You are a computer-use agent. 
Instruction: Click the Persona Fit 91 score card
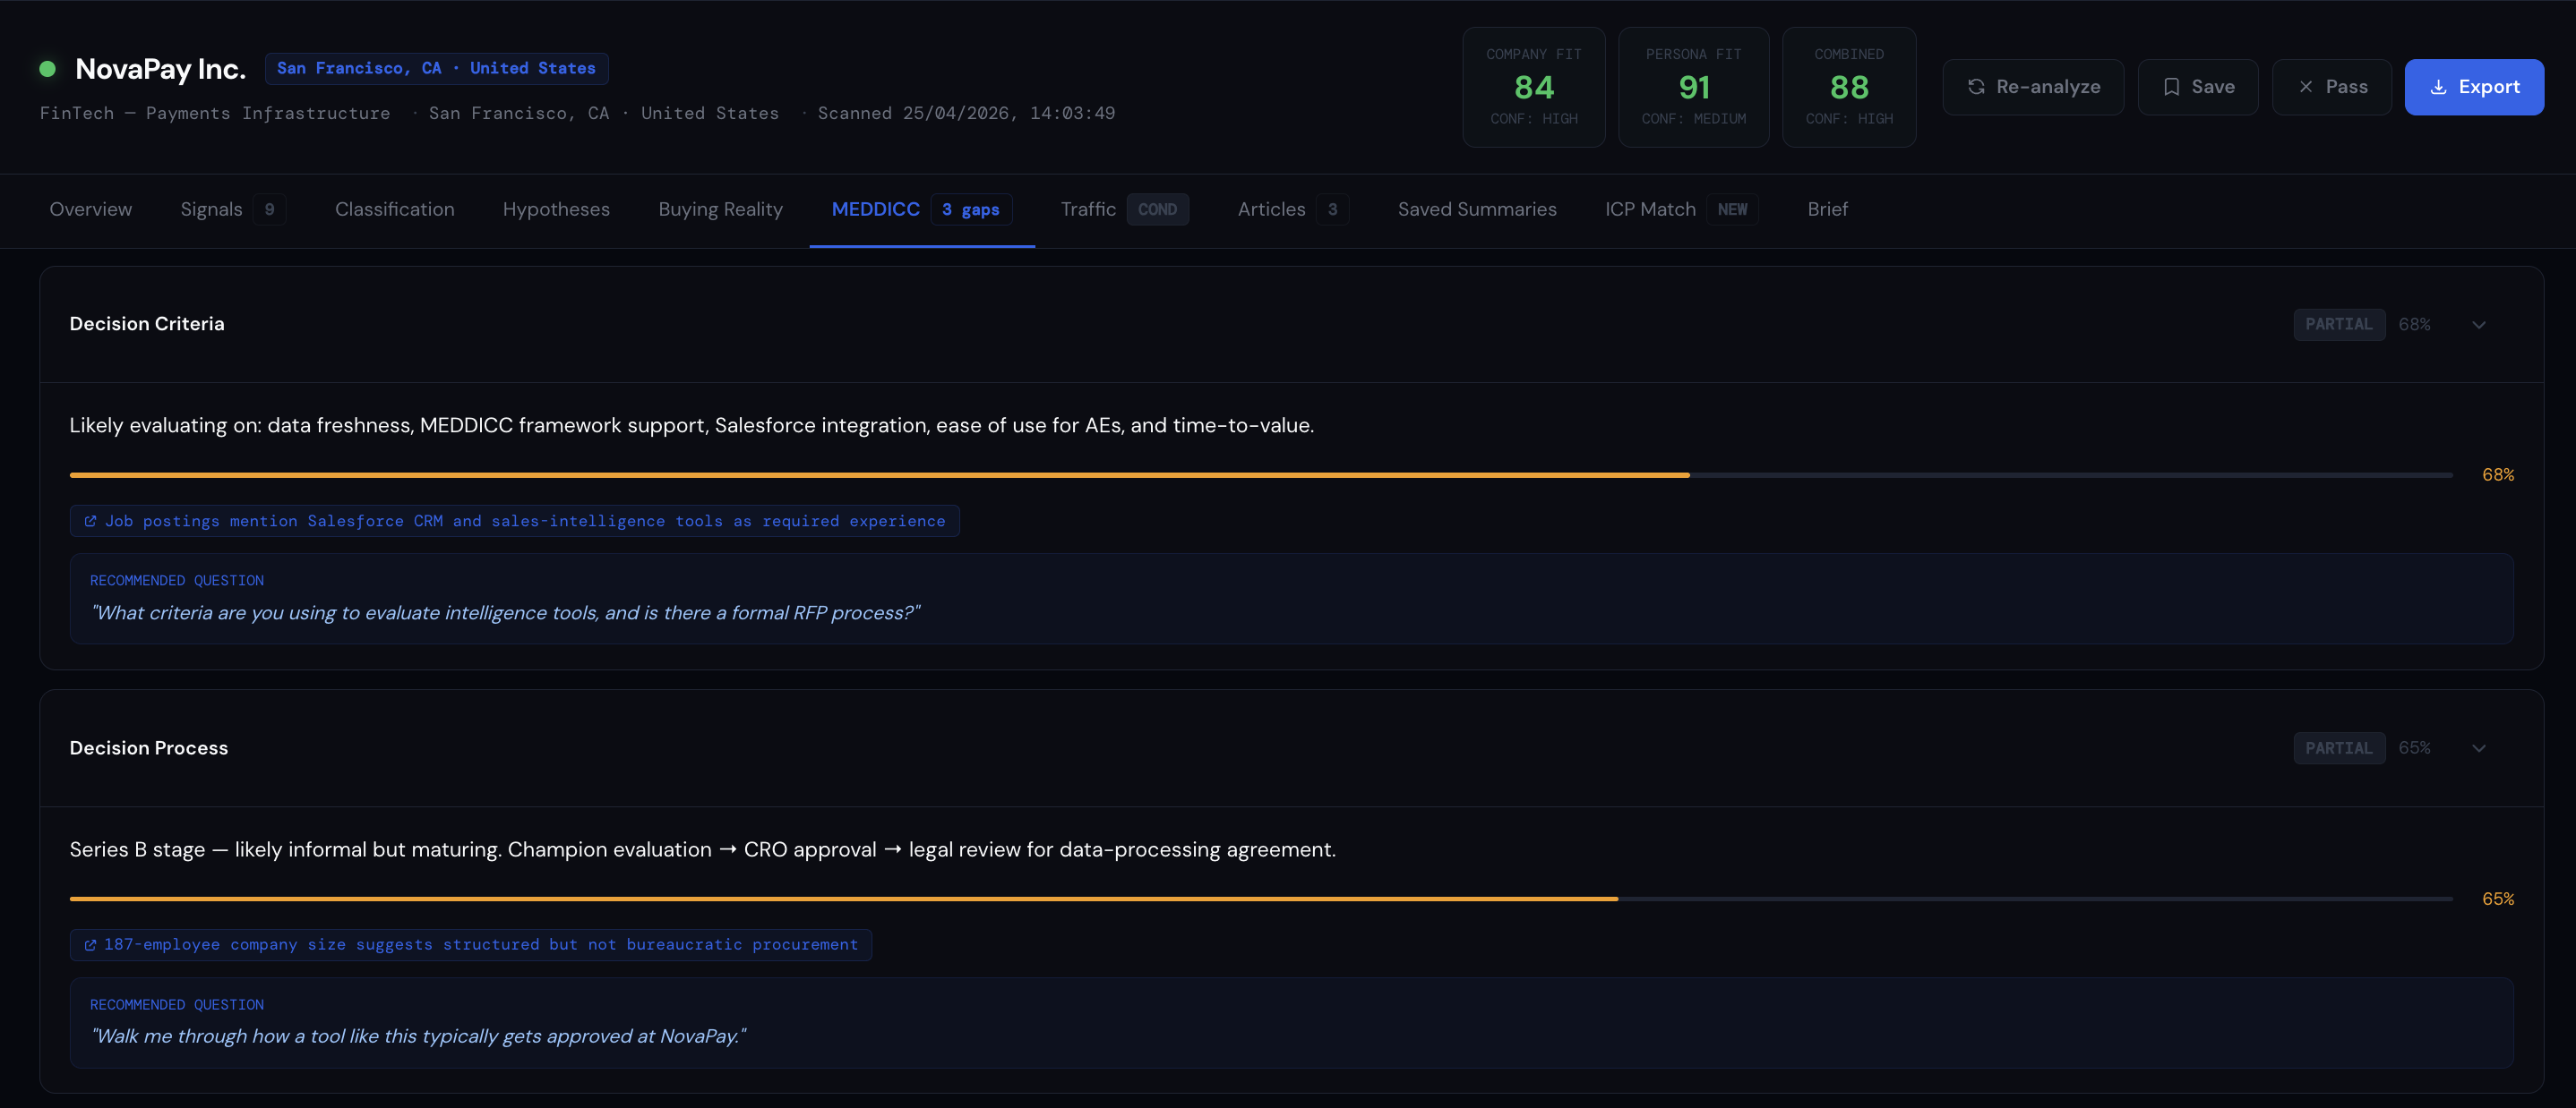[1694, 87]
